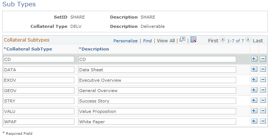This screenshot has height=137, width=270.
Task: Click the Required Field footnote
Action: [x=17, y=133]
